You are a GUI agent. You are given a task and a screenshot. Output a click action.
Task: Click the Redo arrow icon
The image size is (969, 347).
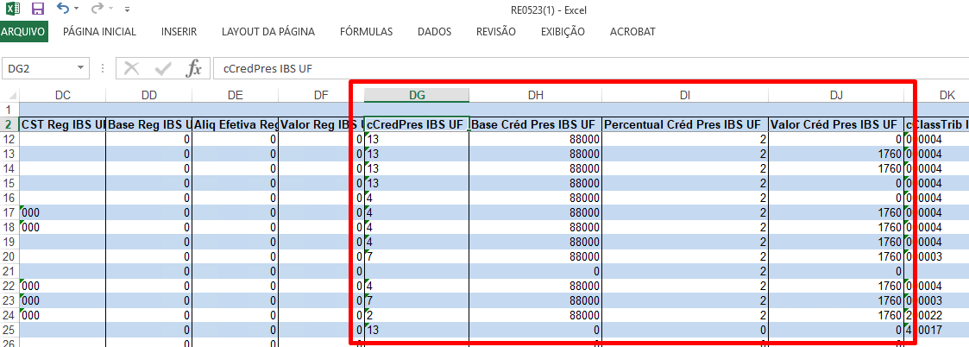pos(97,9)
